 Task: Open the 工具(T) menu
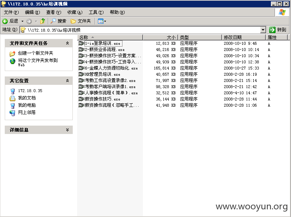[96, 12]
